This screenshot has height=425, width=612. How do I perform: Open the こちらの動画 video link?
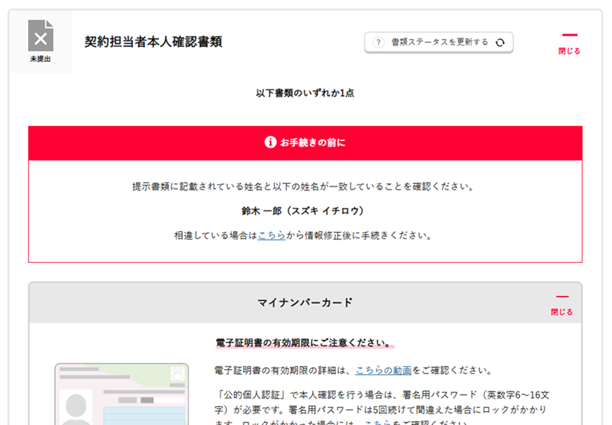point(383,370)
